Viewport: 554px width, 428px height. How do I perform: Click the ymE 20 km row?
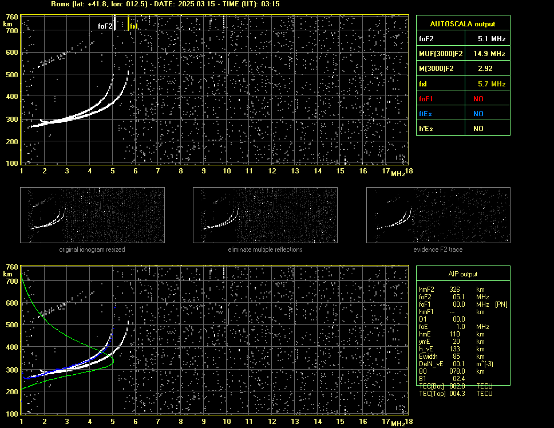(452, 342)
